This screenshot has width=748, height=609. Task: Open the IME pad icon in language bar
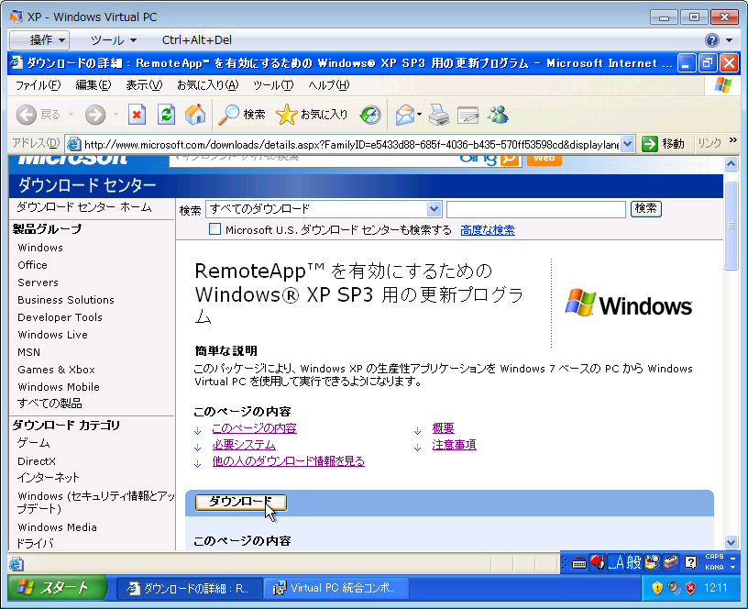[x=652, y=562]
